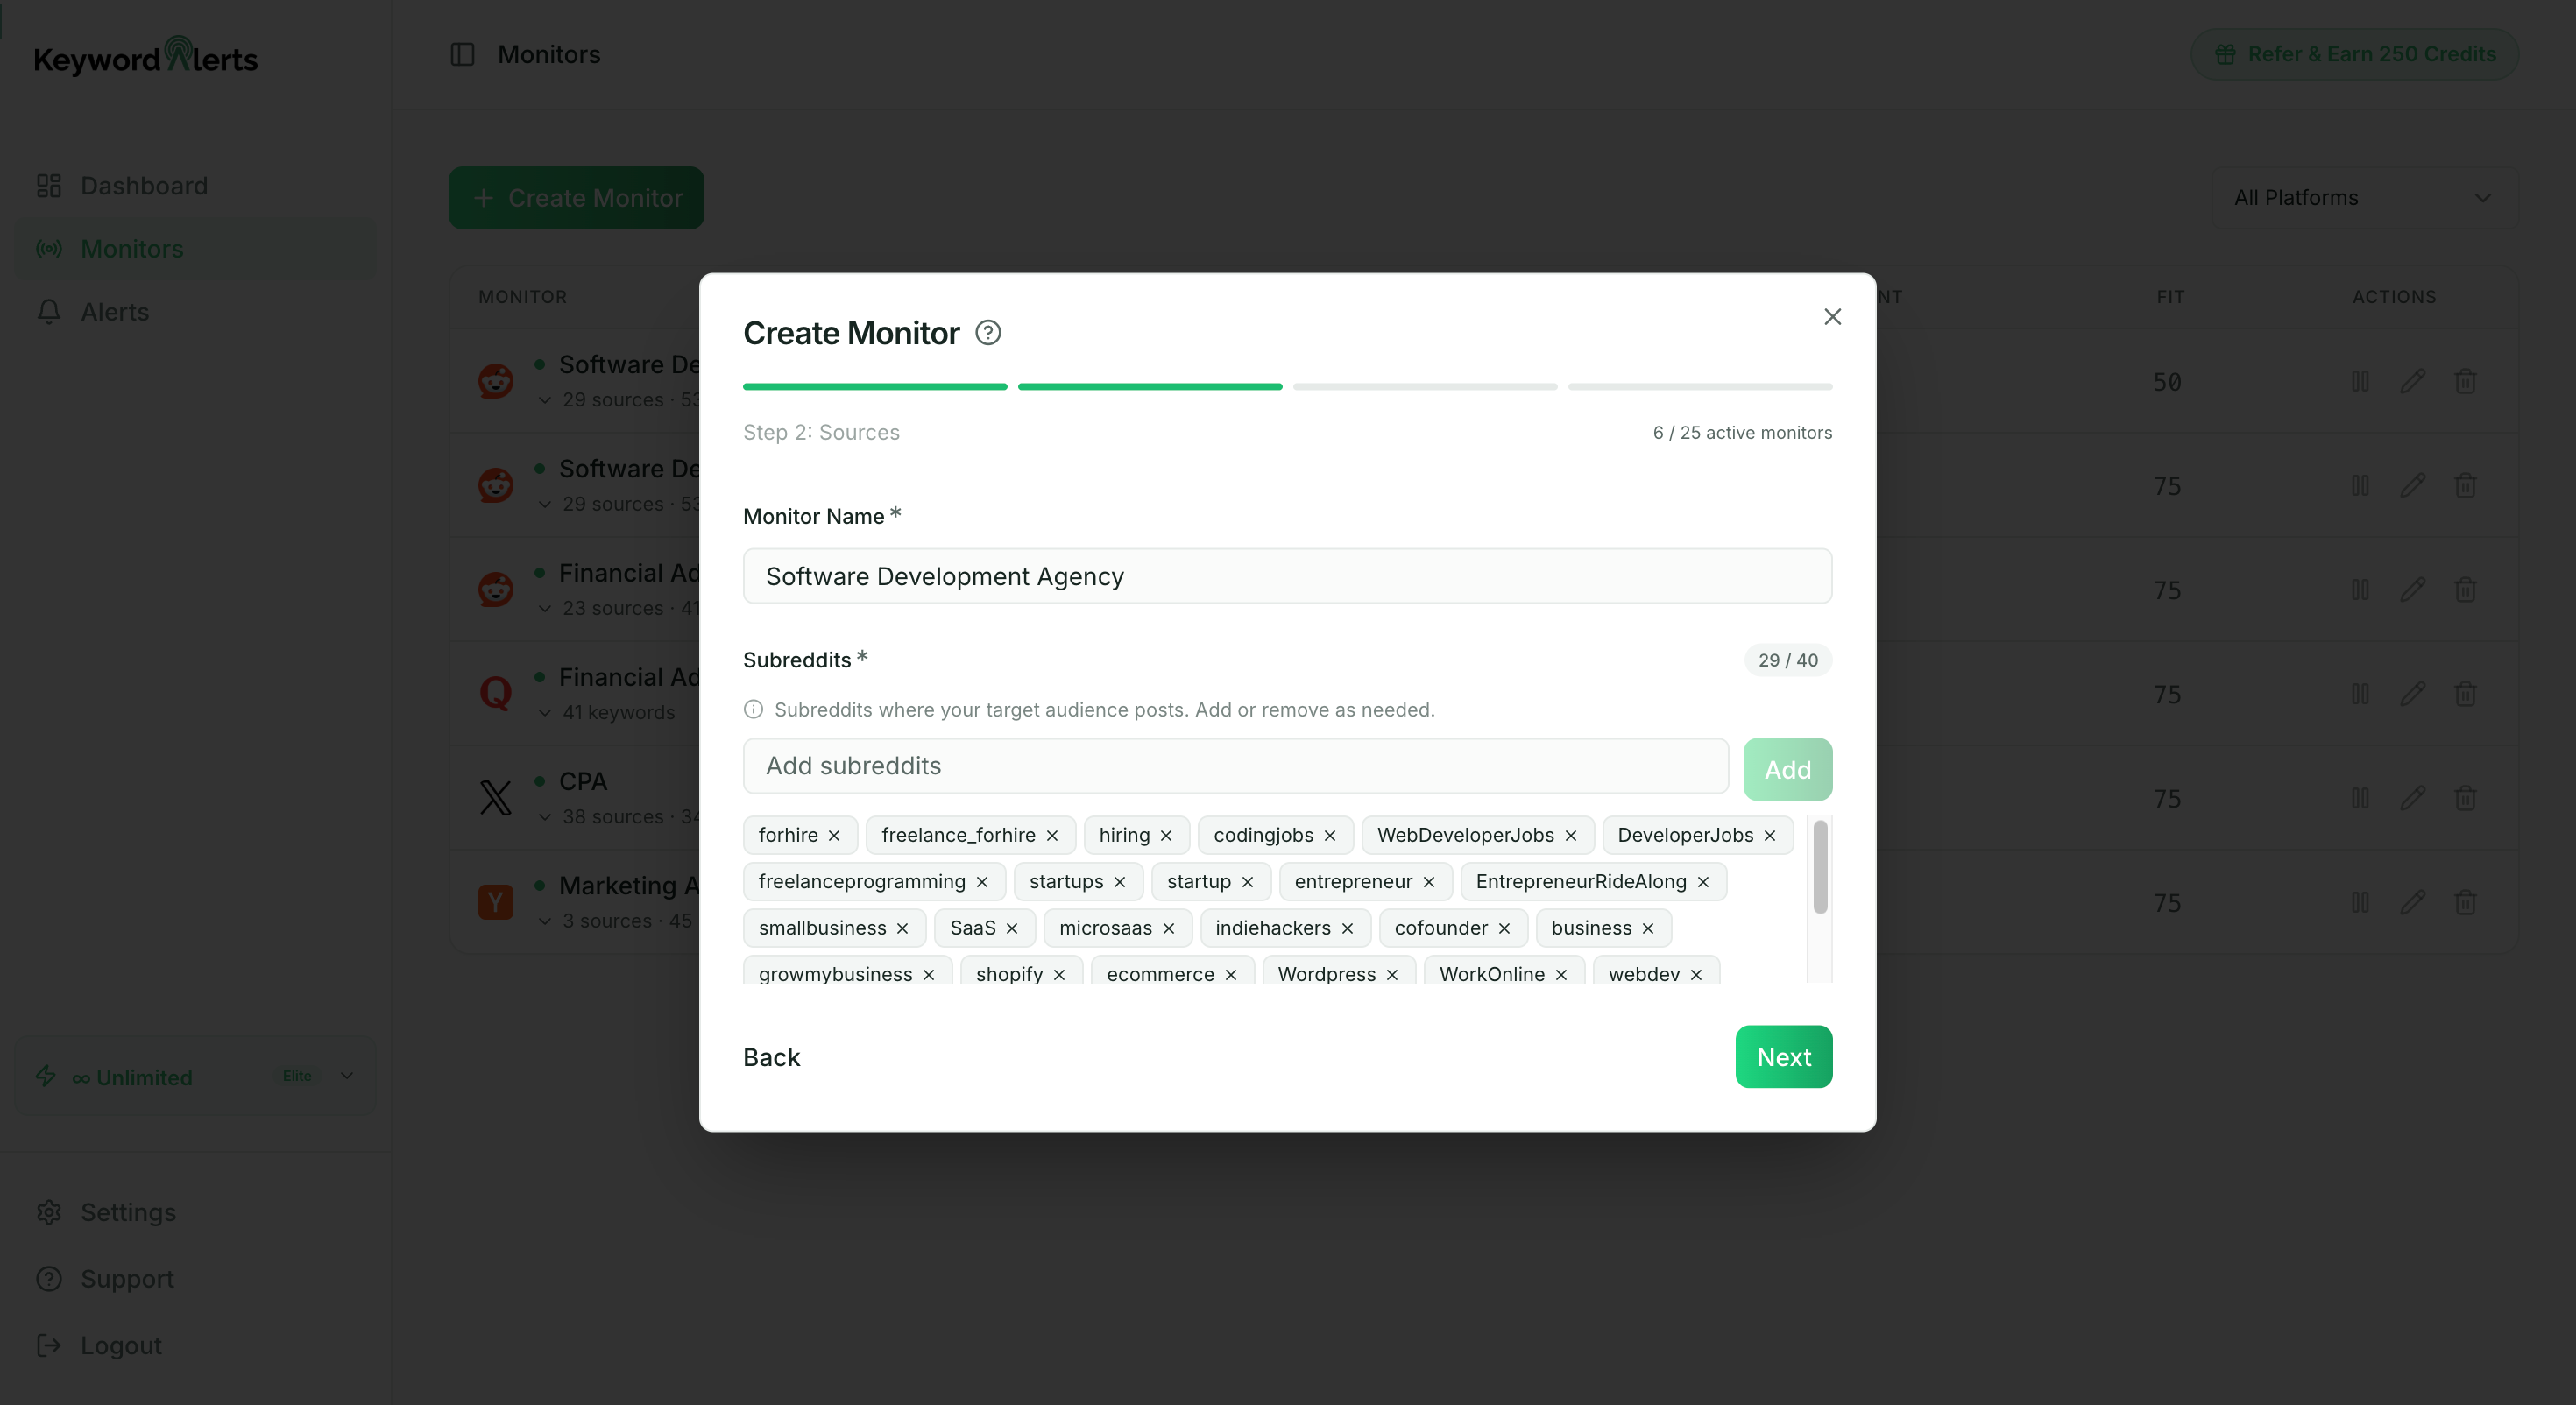Open the All Platforms dropdown
The width and height of the screenshot is (2576, 1405).
point(2362,198)
